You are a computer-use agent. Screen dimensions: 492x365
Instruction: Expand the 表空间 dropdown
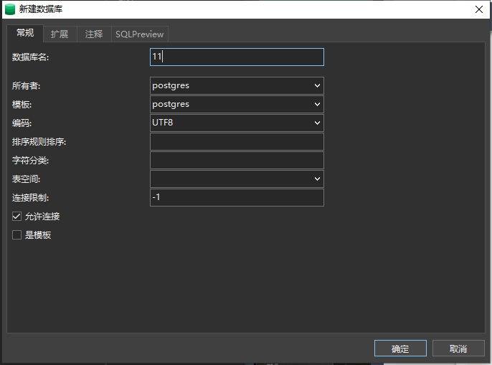(317, 179)
